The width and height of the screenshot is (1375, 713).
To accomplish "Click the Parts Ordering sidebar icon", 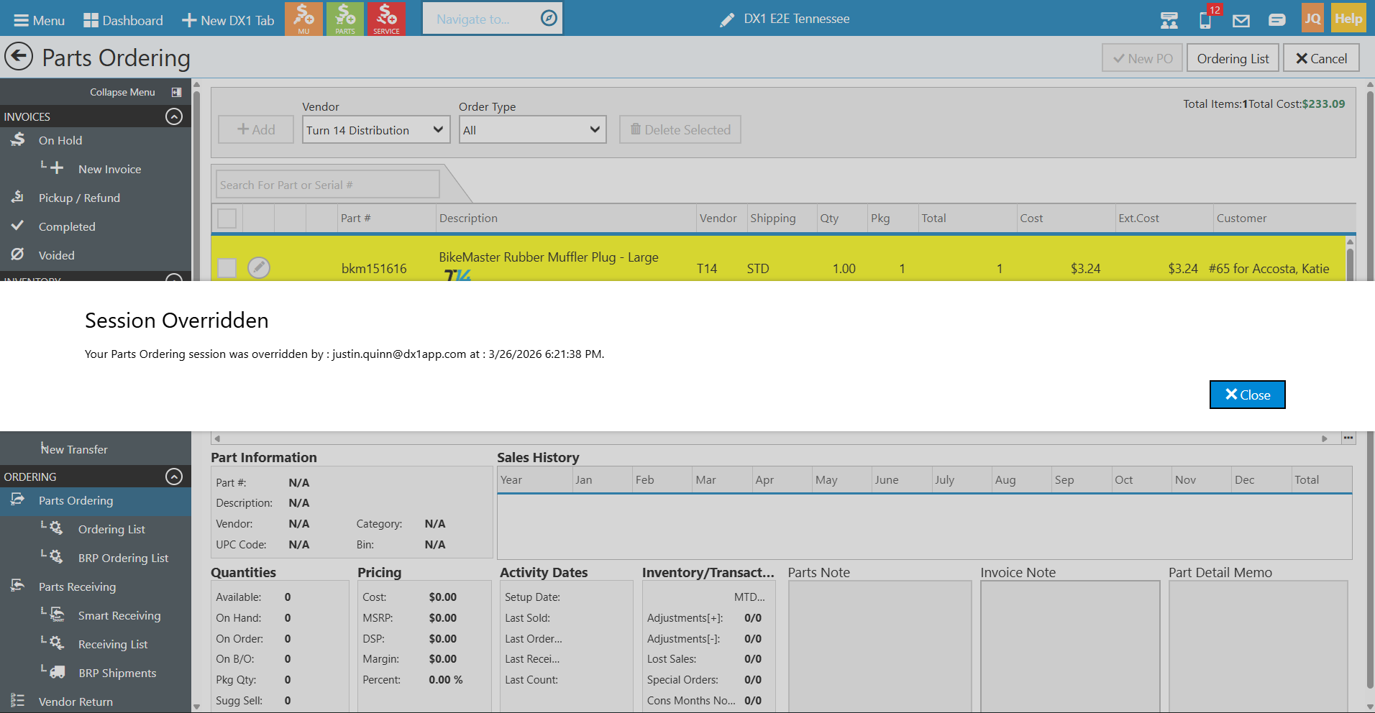I will pos(17,500).
